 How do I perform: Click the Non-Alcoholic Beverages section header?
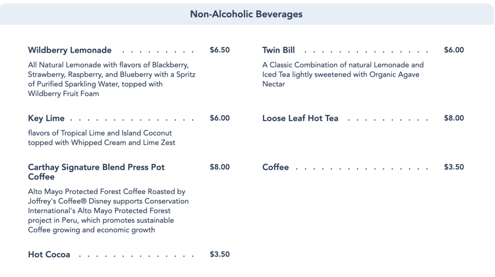pyautogui.click(x=246, y=14)
